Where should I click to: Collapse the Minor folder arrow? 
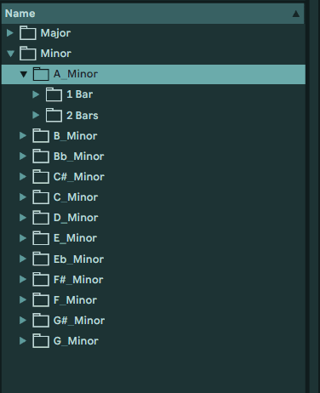[x=10, y=54]
